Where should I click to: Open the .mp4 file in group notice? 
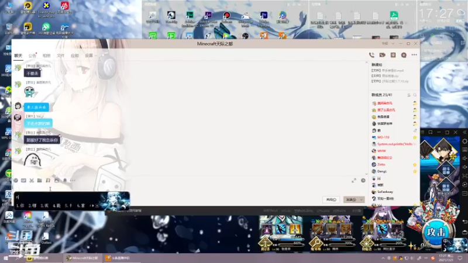tap(388, 71)
